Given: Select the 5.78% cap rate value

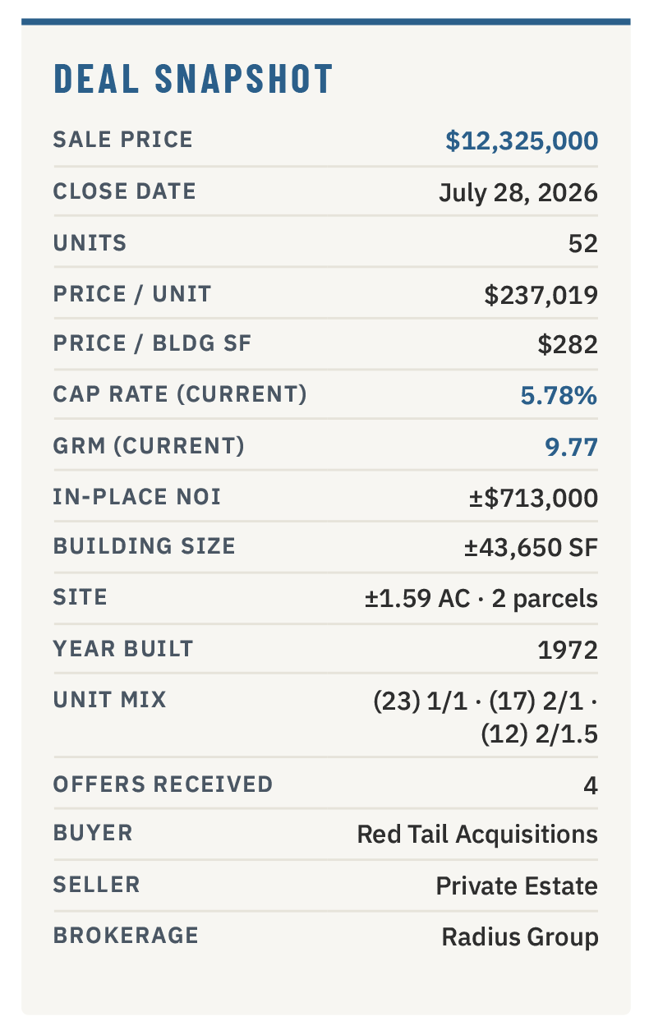Looking at the screenshot, I should pos(559,396).
